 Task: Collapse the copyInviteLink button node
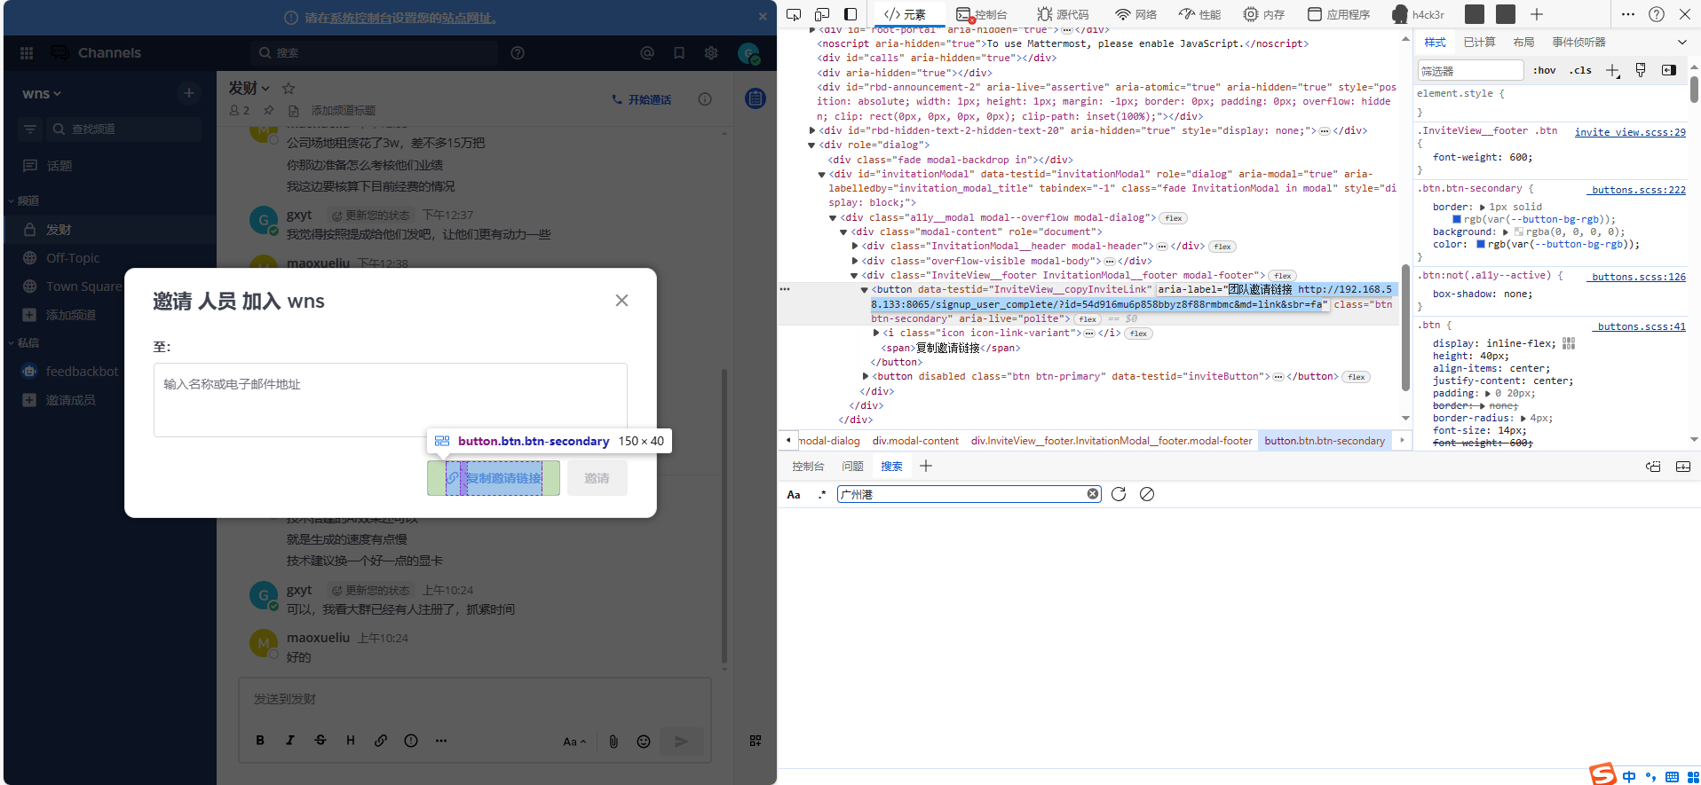[x=864, y=290]
